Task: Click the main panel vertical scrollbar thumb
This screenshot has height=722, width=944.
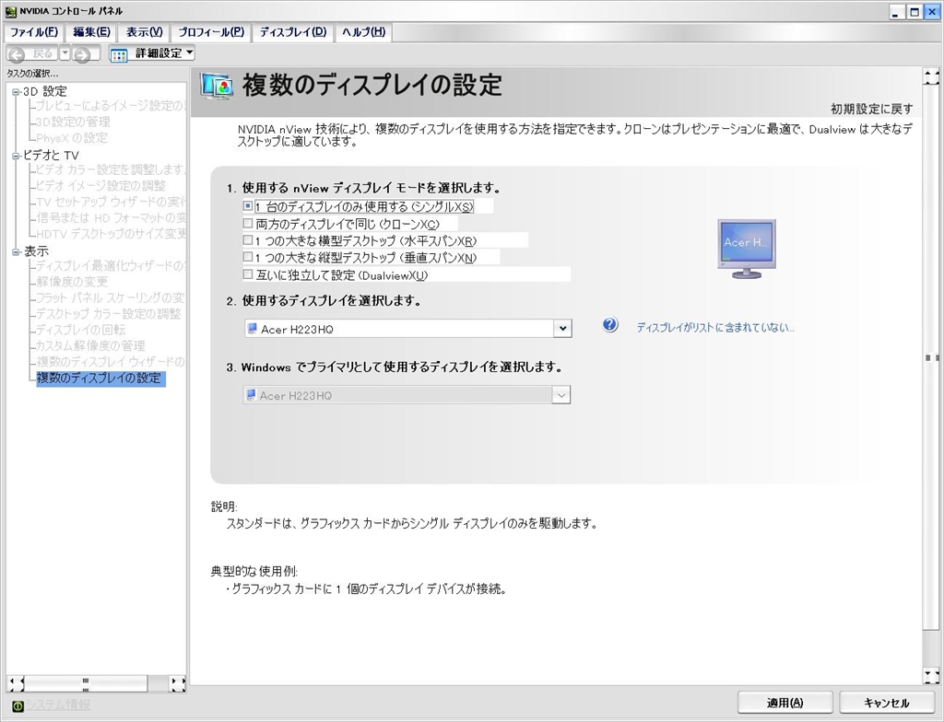Action: pyautogui.click(x=931, y=357)
